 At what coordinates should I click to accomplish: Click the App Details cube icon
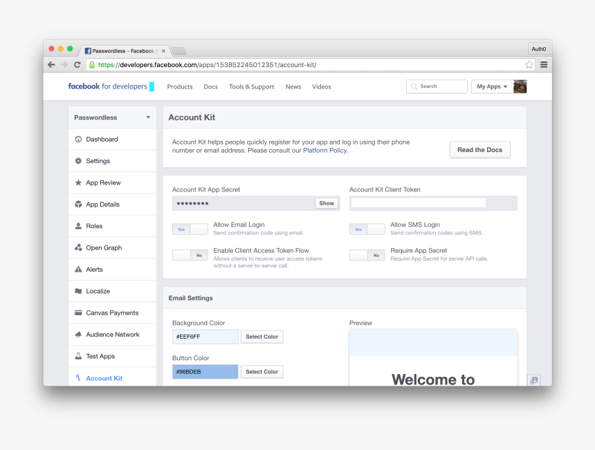[78, 205]
